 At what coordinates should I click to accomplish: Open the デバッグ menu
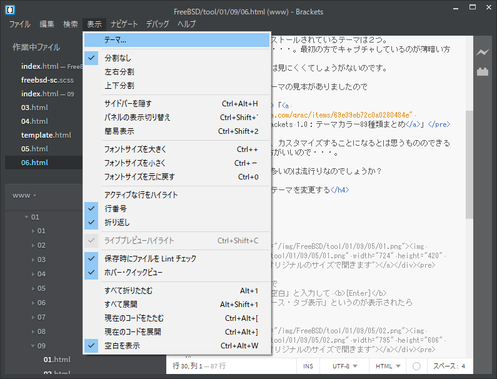point(157,24)
